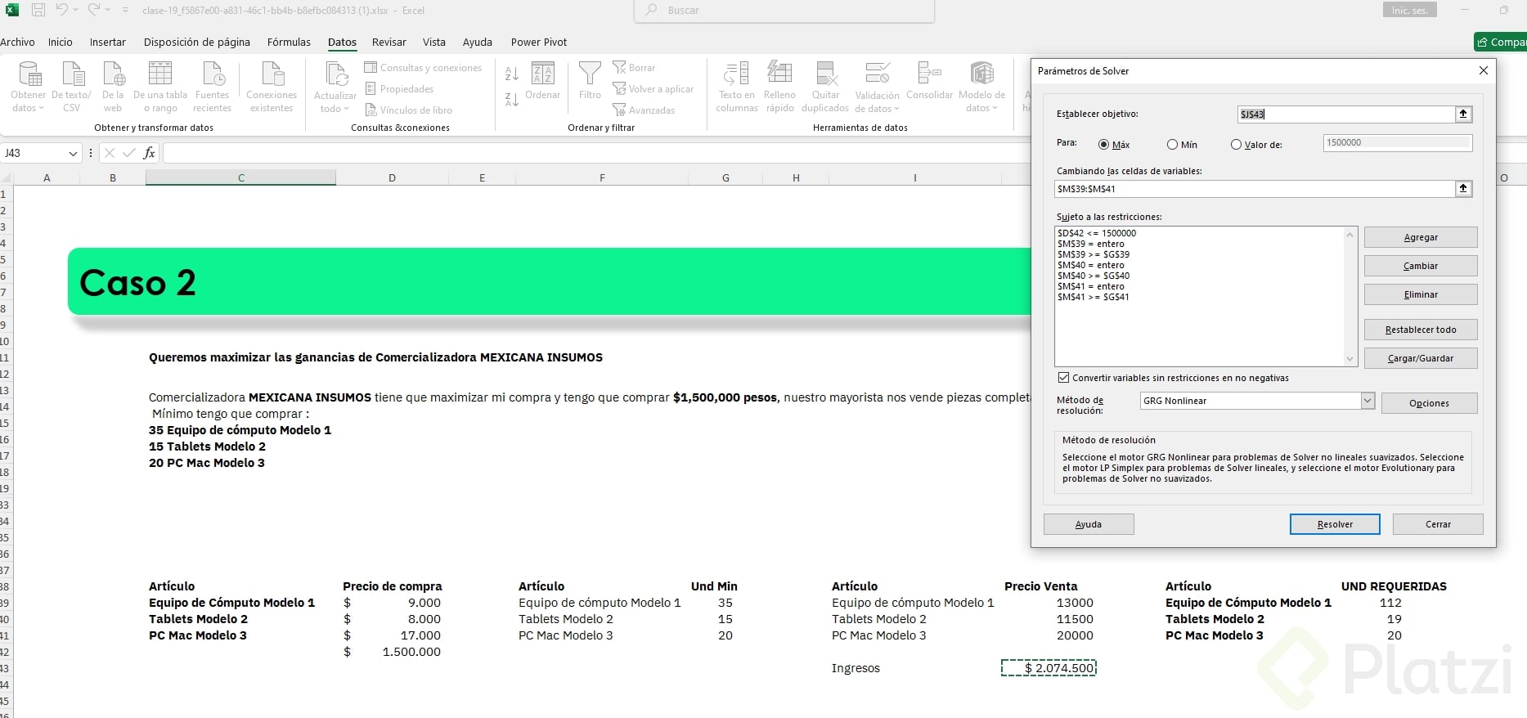Click Ayuda button in Solver dialog
This screenshot has height=718, width=1527.
tap(1089, 524)
